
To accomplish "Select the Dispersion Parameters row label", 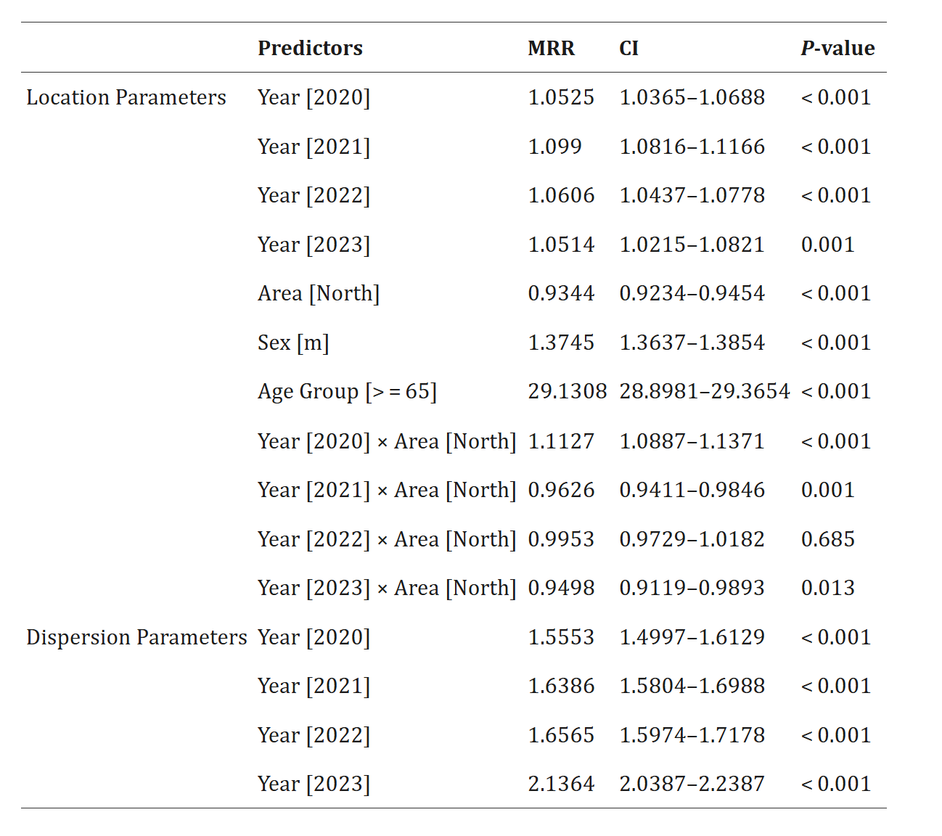I will 136,637.
